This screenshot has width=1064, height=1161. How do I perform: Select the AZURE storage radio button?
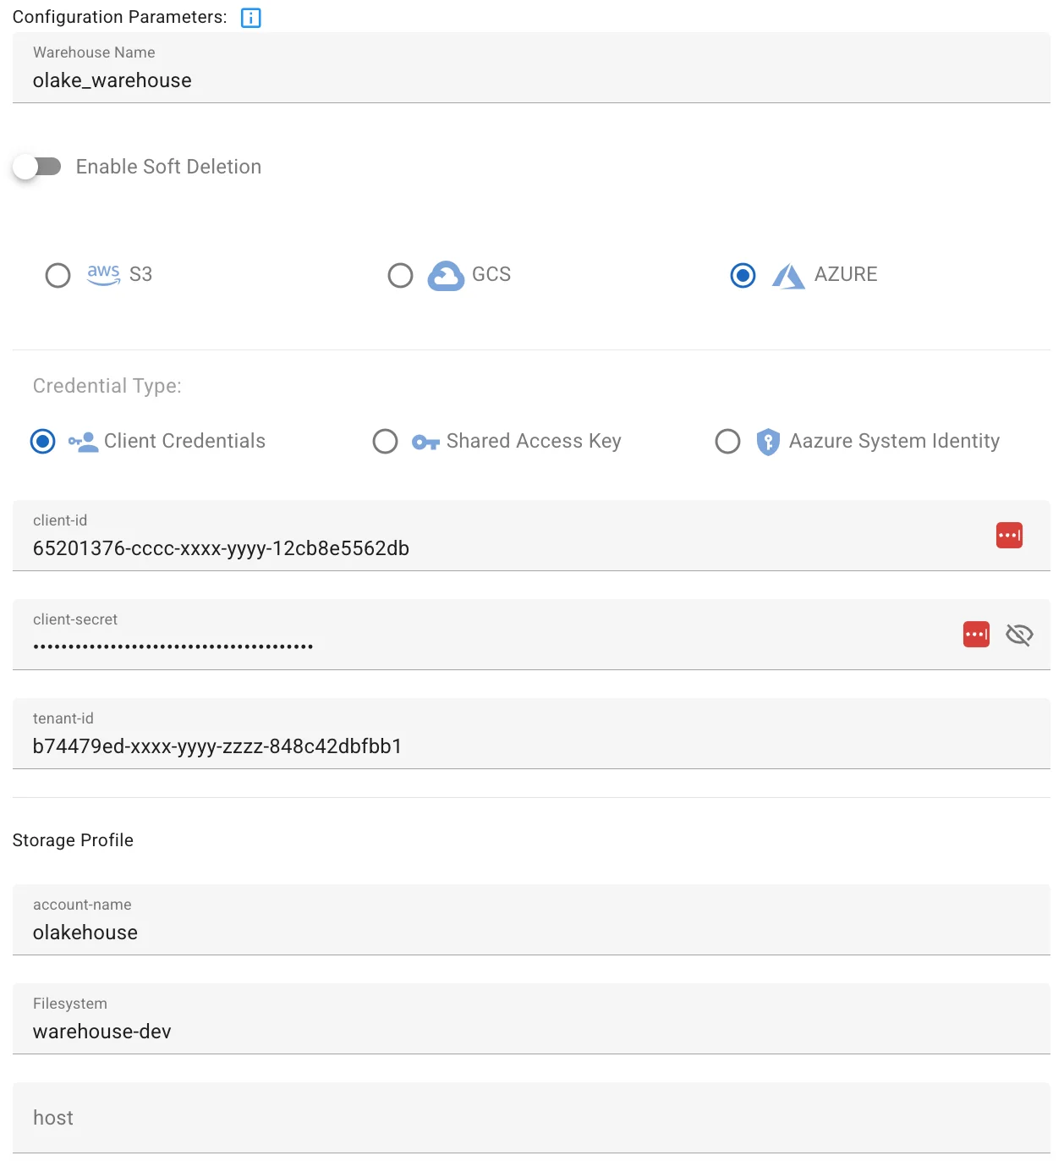point(743,275)
